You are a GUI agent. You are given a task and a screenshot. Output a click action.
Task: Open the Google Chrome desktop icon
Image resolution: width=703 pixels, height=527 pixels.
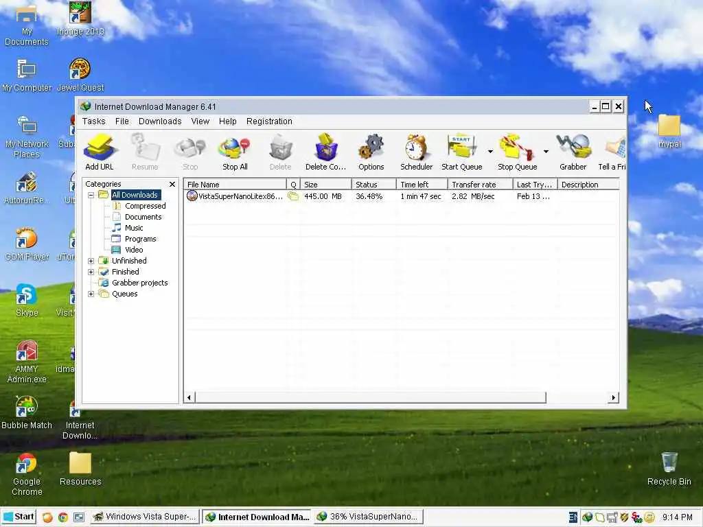point(27,474)
